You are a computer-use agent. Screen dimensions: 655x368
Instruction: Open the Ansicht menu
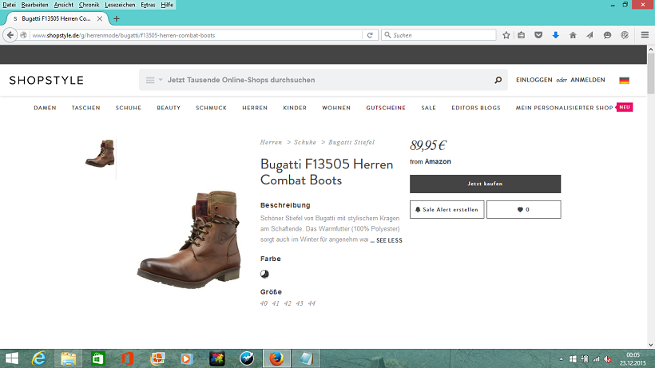(x=63, y=5)
